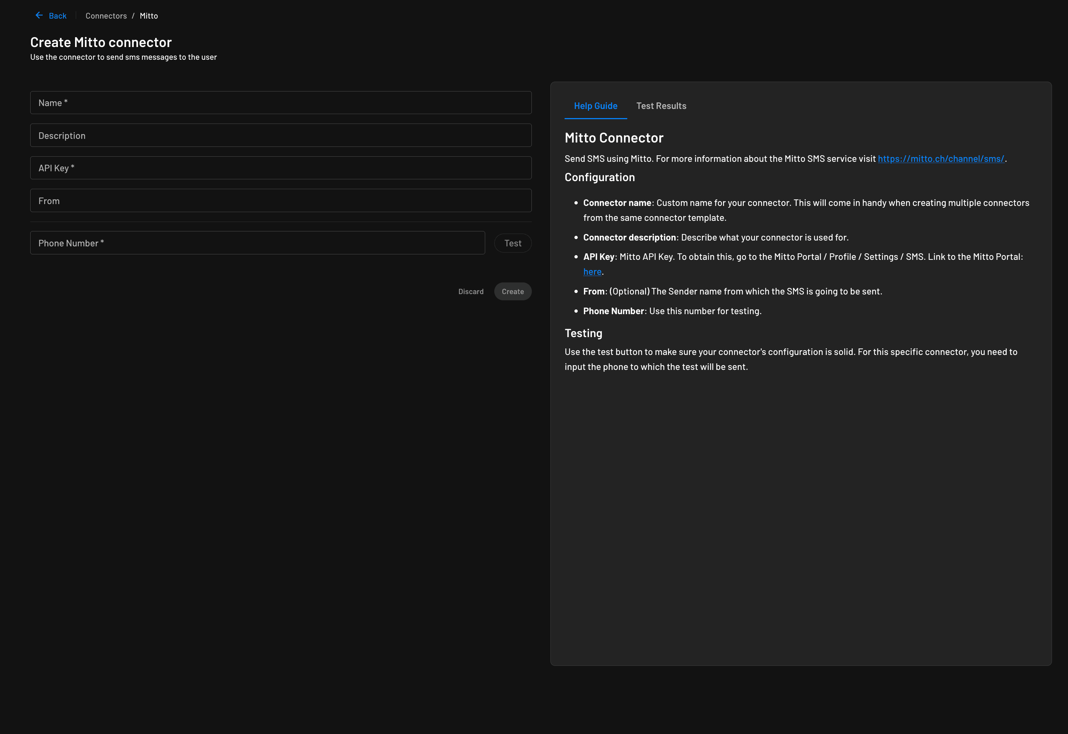The height and width of the screenshot is (734, 1068).
Task: Click the back arrow icon
Action: [39, 16]
